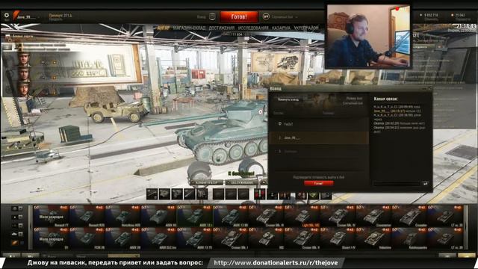Screen dimensions: 478x269
Task: Click the Покинуть взвод button
Action: point(288,99)
